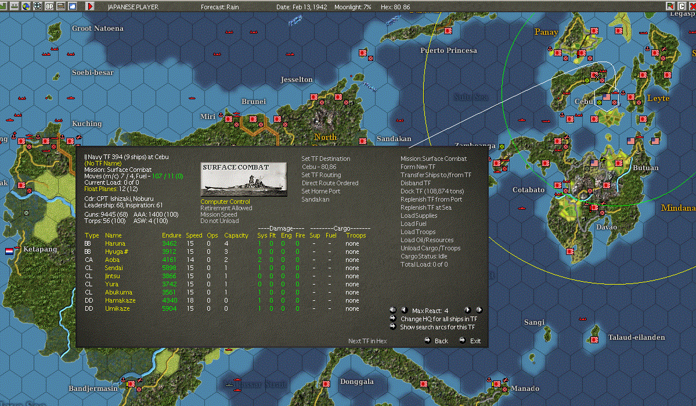
Task: Toggle the Retirement Allowed option
Action: click(226, 208)
